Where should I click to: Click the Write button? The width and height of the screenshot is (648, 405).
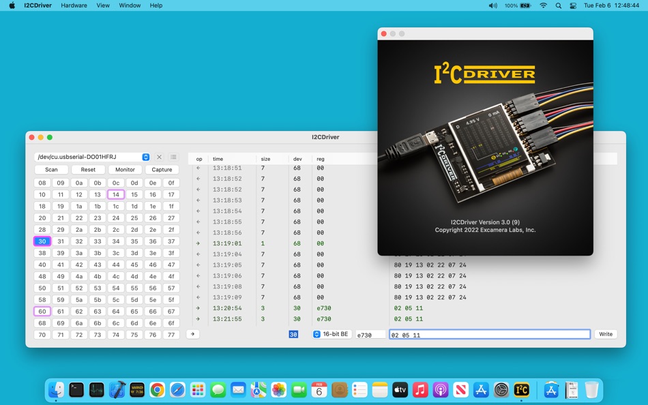[x=606, y=334]
